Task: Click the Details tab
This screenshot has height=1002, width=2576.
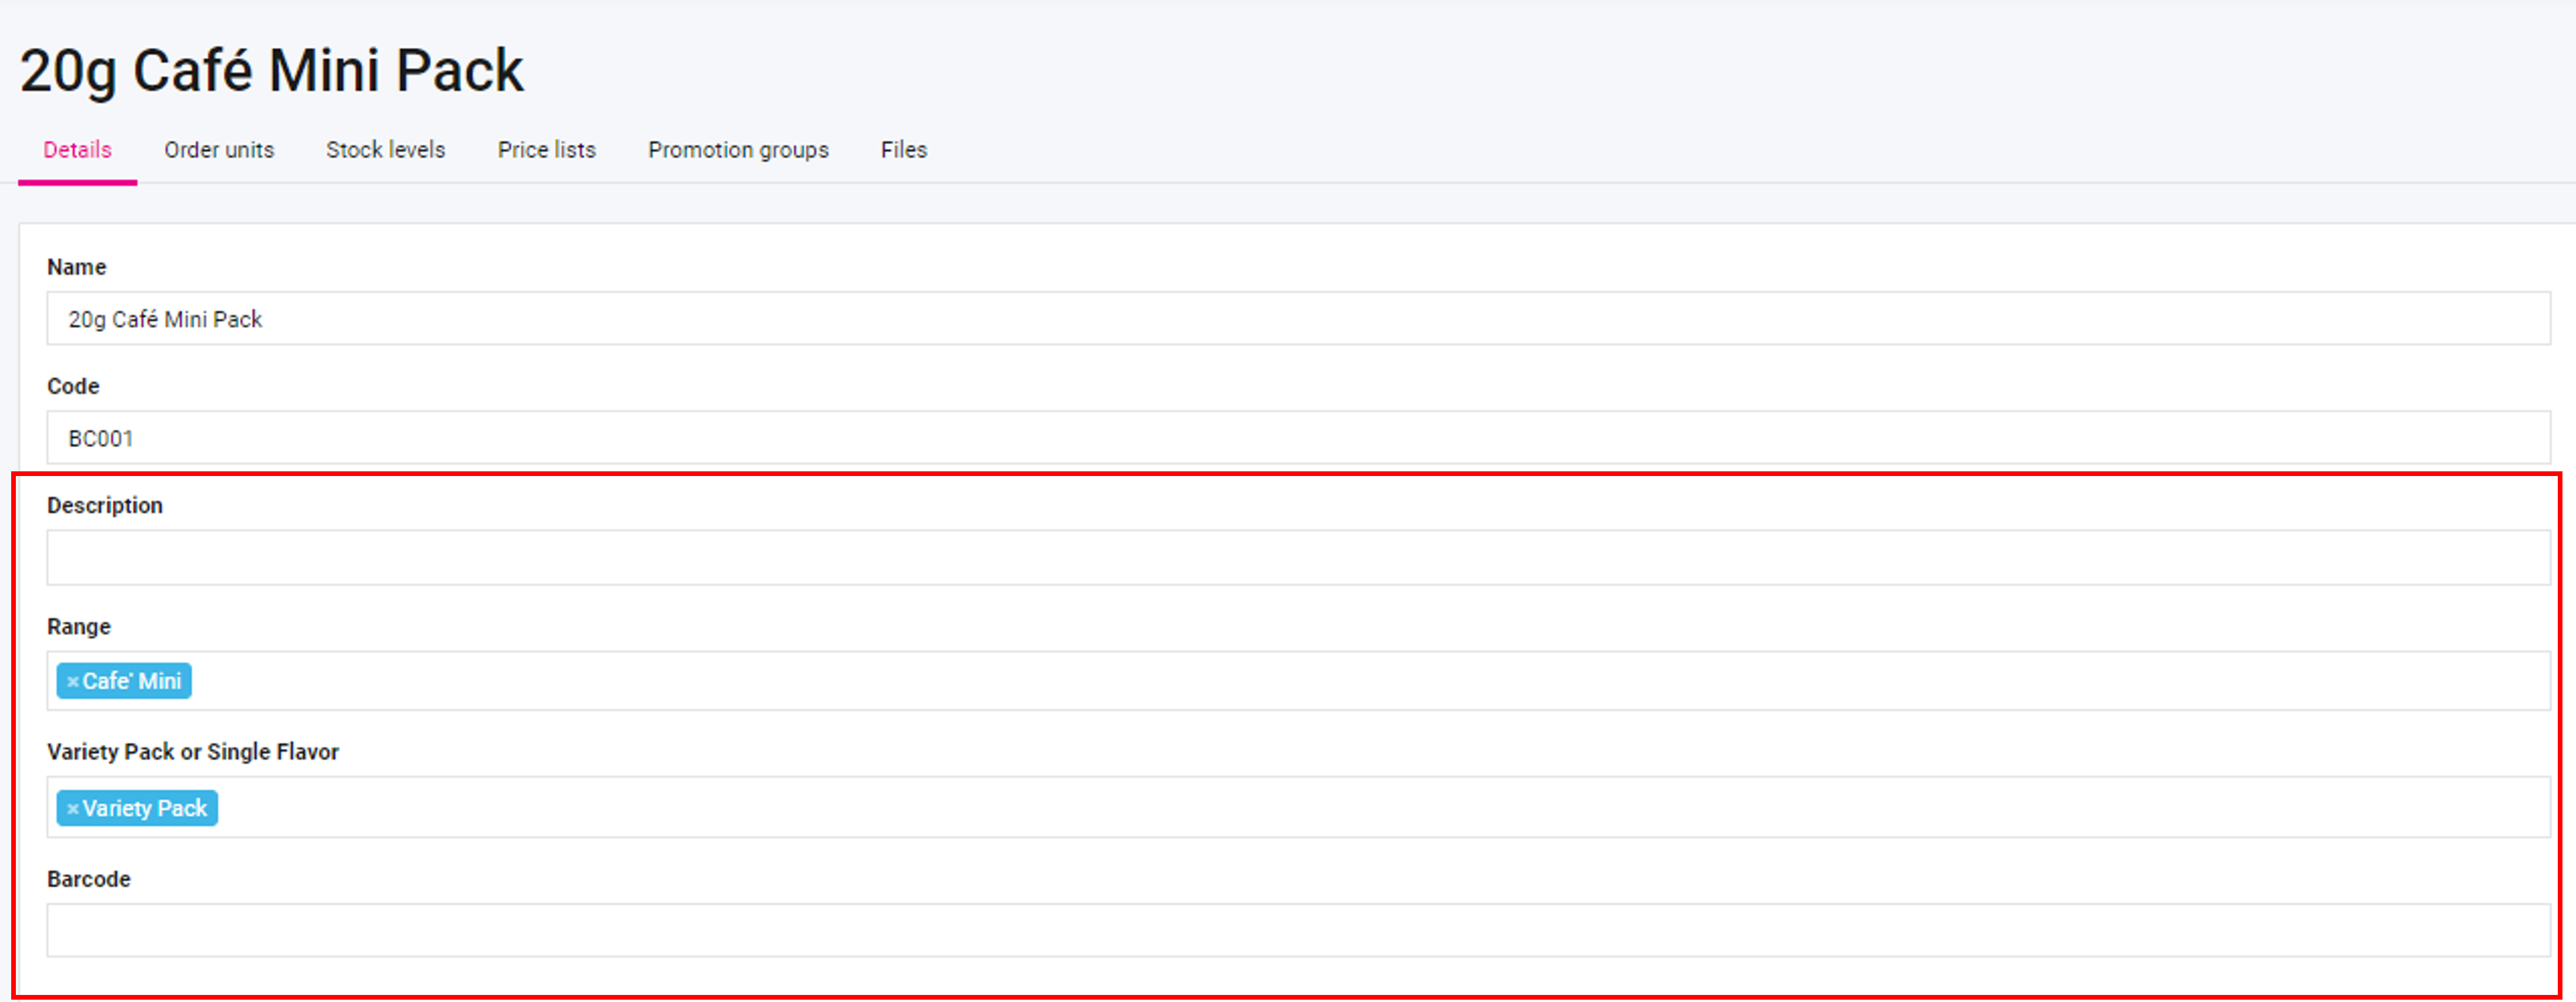Action: coord(77,150)
